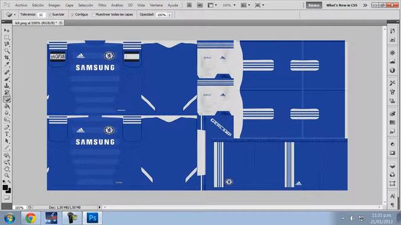Select the Lasso tool
The width and height of the screenshot is (401, 225).
(7, 44)
